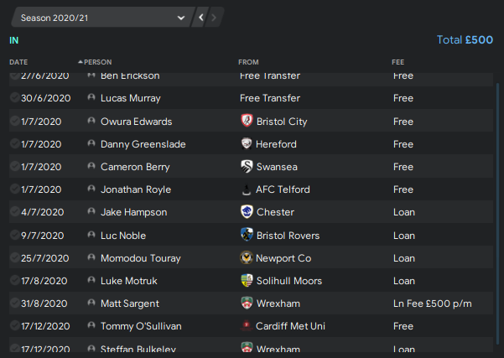Click the FEE column header
Image resolution: width=504 pixels, height=358 pixels.
click(x=398, y=62)
